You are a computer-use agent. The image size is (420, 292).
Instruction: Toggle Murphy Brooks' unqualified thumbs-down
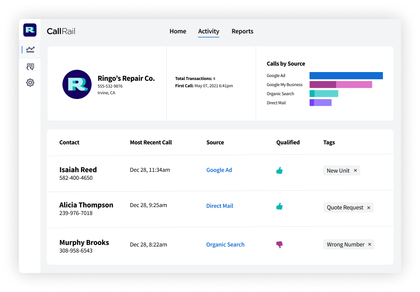(x=279, y=245)
